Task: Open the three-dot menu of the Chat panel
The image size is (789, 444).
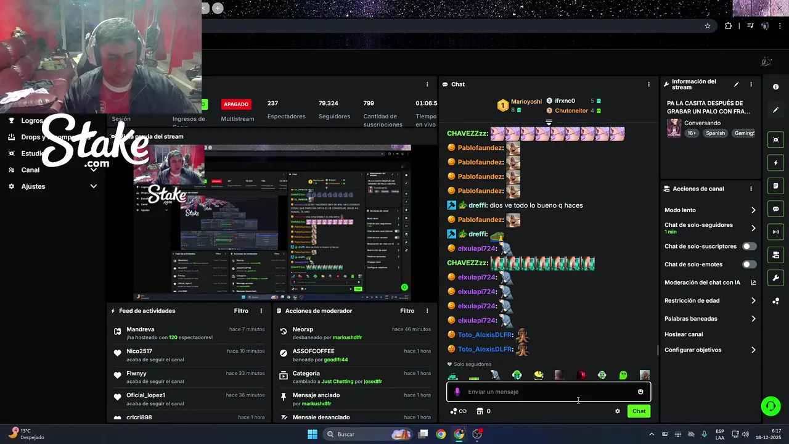Action: pos(648,84)
